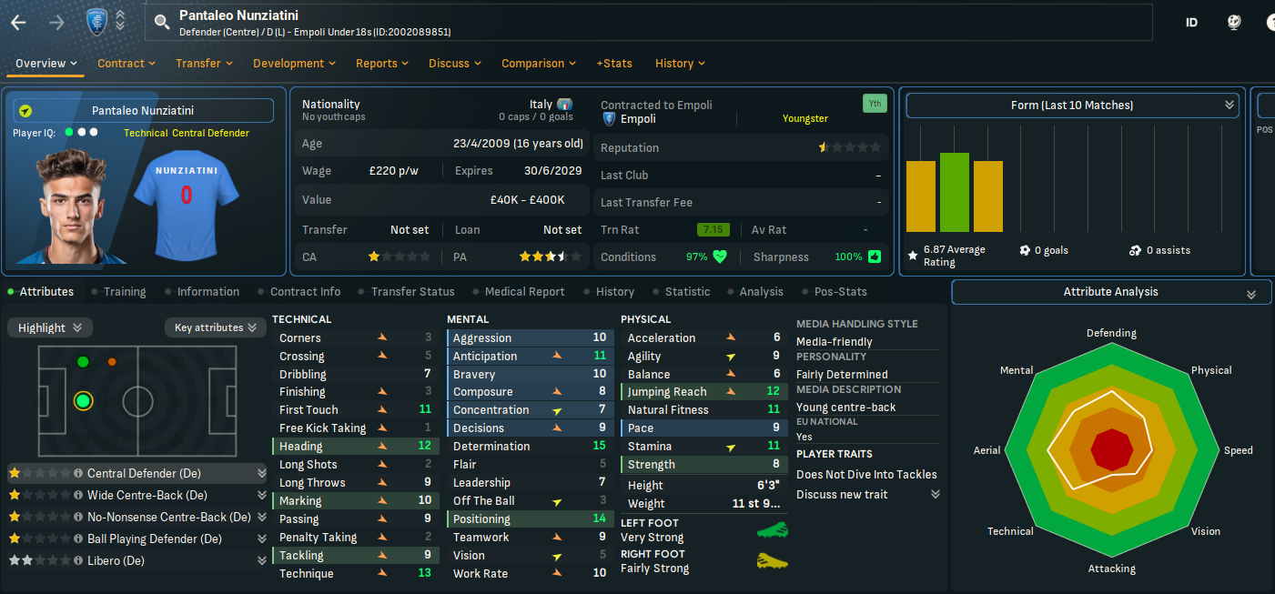
Task: Switch to the Medical Report view
Action: coord(524,292)
